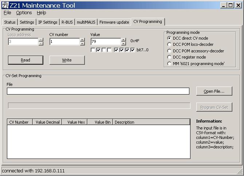
Task: Decrease CV number with down arrow
Action: pyautogui.click(x=82, y=44)
